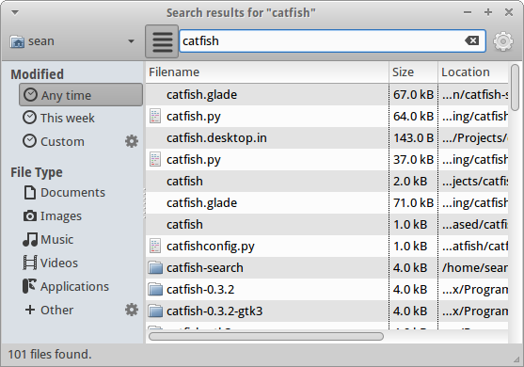Maximize the window with plus button
This screenshot has width=524, height=367.
tap(488, 12)
